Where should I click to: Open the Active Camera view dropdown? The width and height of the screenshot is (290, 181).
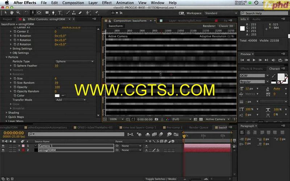(217, 119)
